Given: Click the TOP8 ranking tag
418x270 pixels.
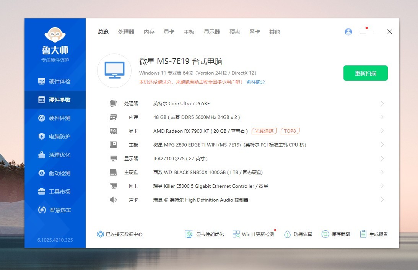Looking at the screenshot, I should (290, 131).
